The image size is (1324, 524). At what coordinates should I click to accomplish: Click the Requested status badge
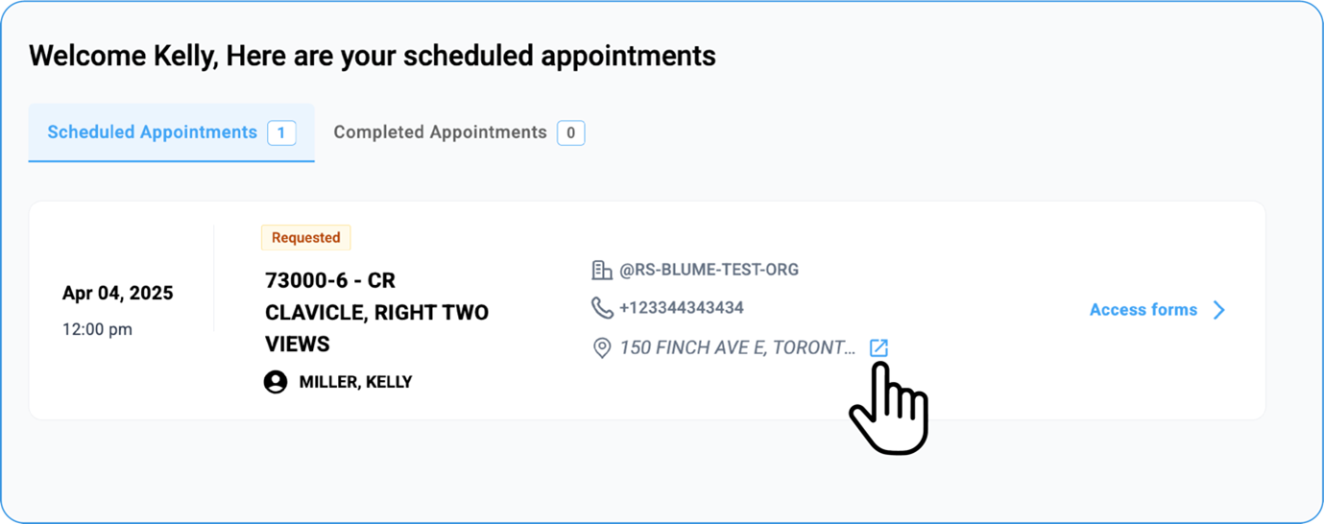(305, 237)
